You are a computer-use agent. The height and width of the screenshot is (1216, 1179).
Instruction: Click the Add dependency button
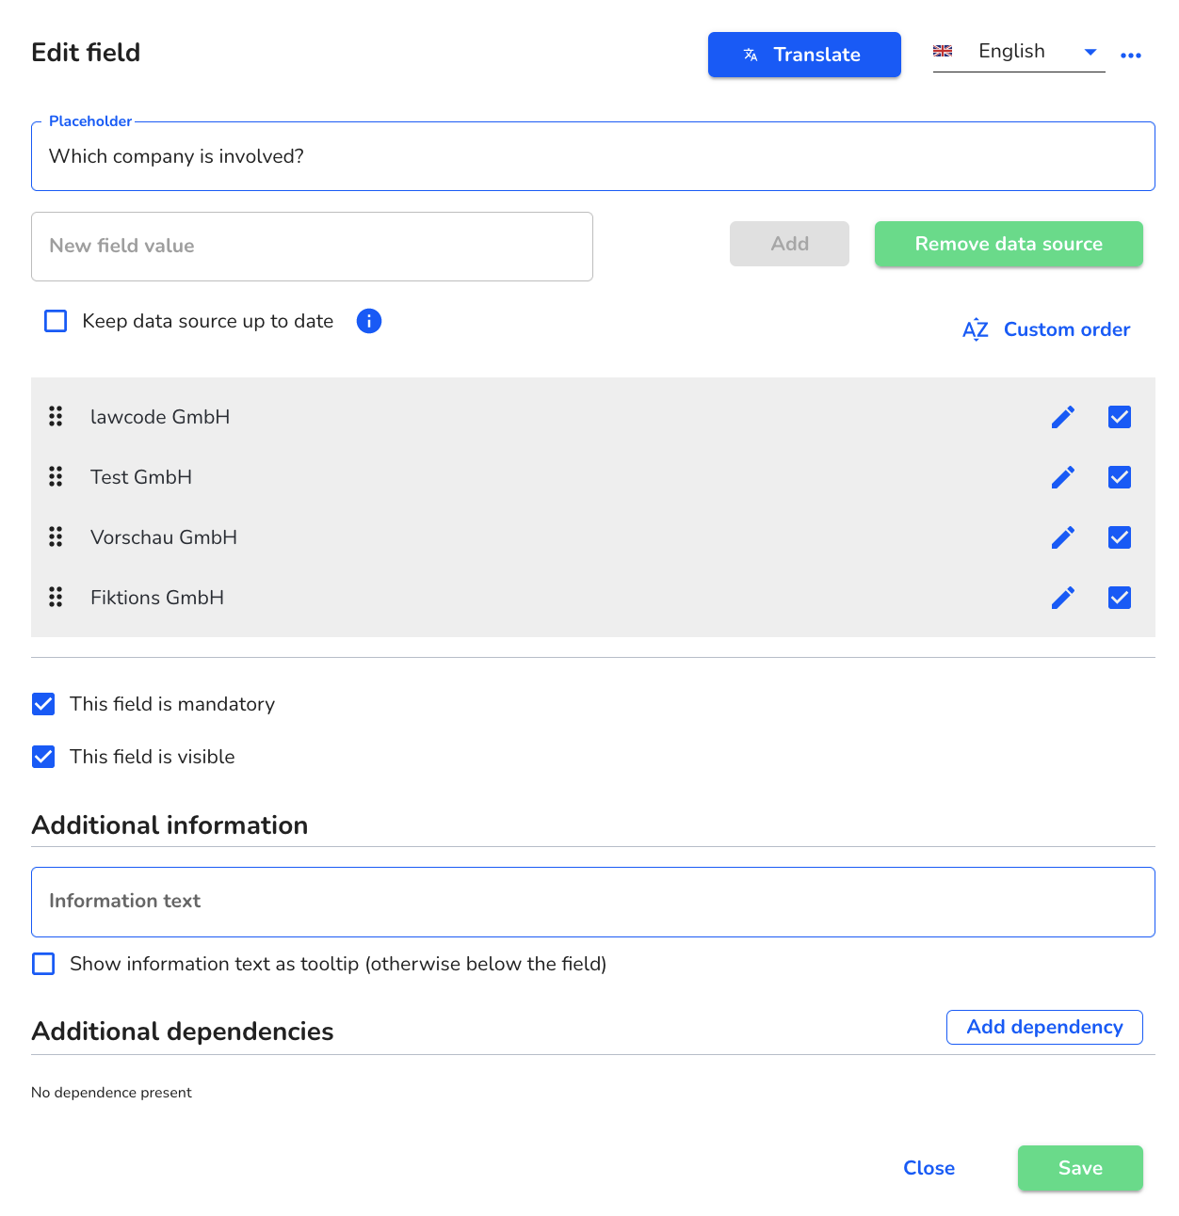1044,1027
